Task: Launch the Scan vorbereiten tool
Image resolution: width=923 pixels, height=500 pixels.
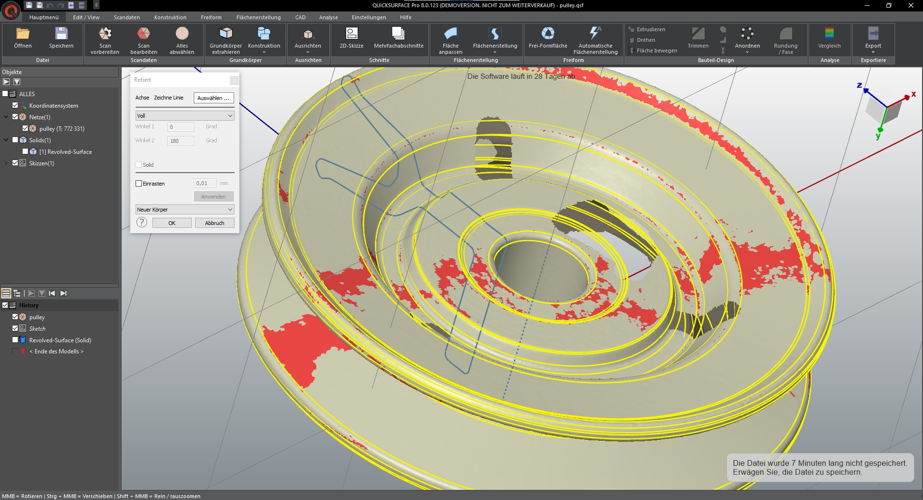Action: click(105, 40)
